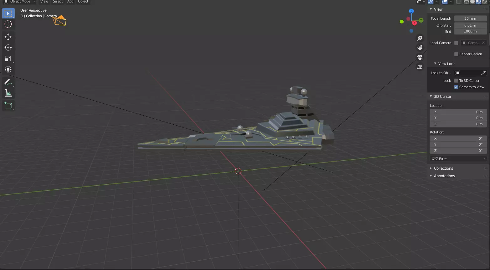Open the View menu
The width and height of the screenshot is (490, 270).
44,2
